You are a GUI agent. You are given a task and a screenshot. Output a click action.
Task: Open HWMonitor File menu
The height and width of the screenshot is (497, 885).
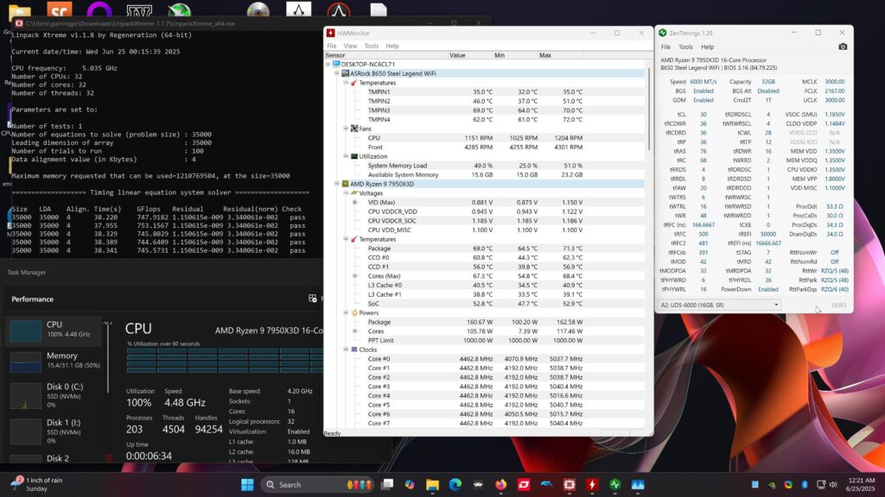point(331,47)
